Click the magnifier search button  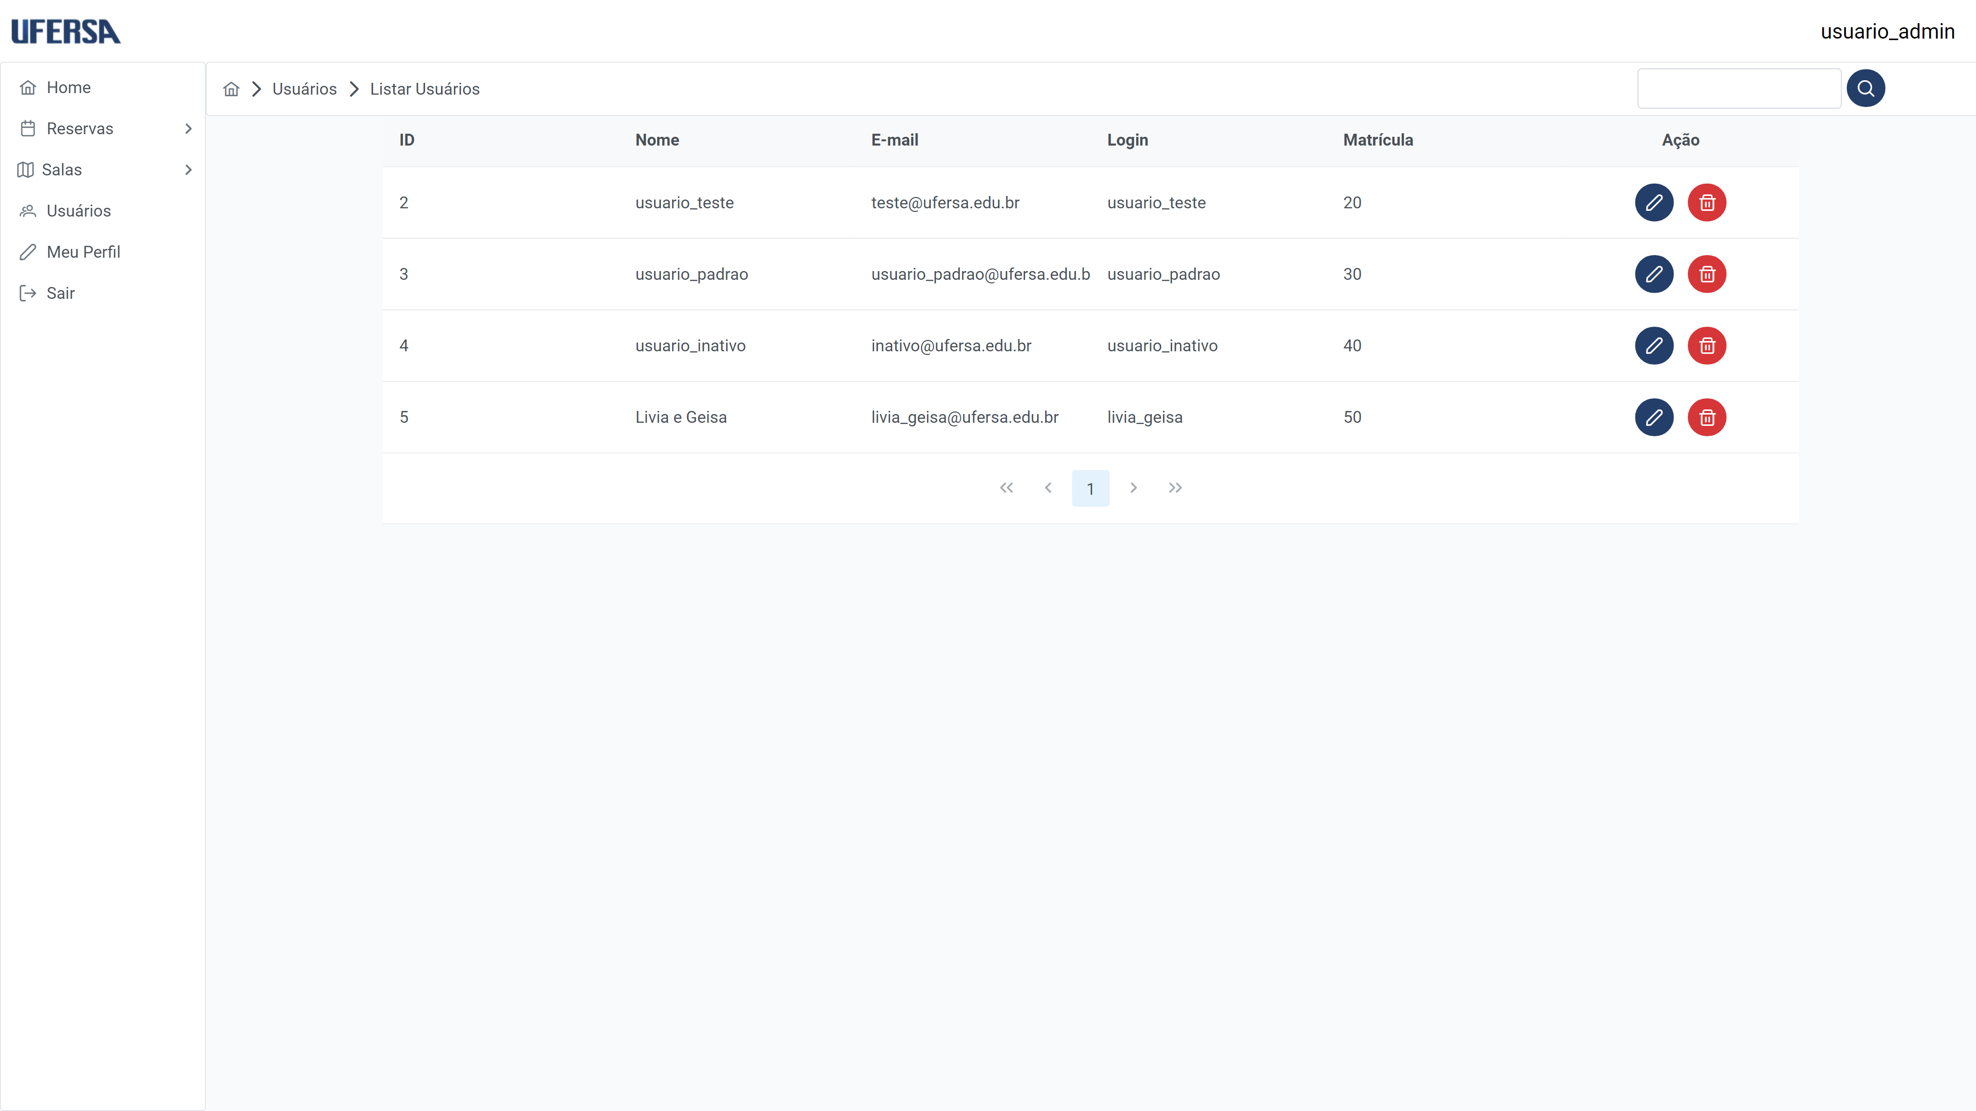pos(1865,88)
